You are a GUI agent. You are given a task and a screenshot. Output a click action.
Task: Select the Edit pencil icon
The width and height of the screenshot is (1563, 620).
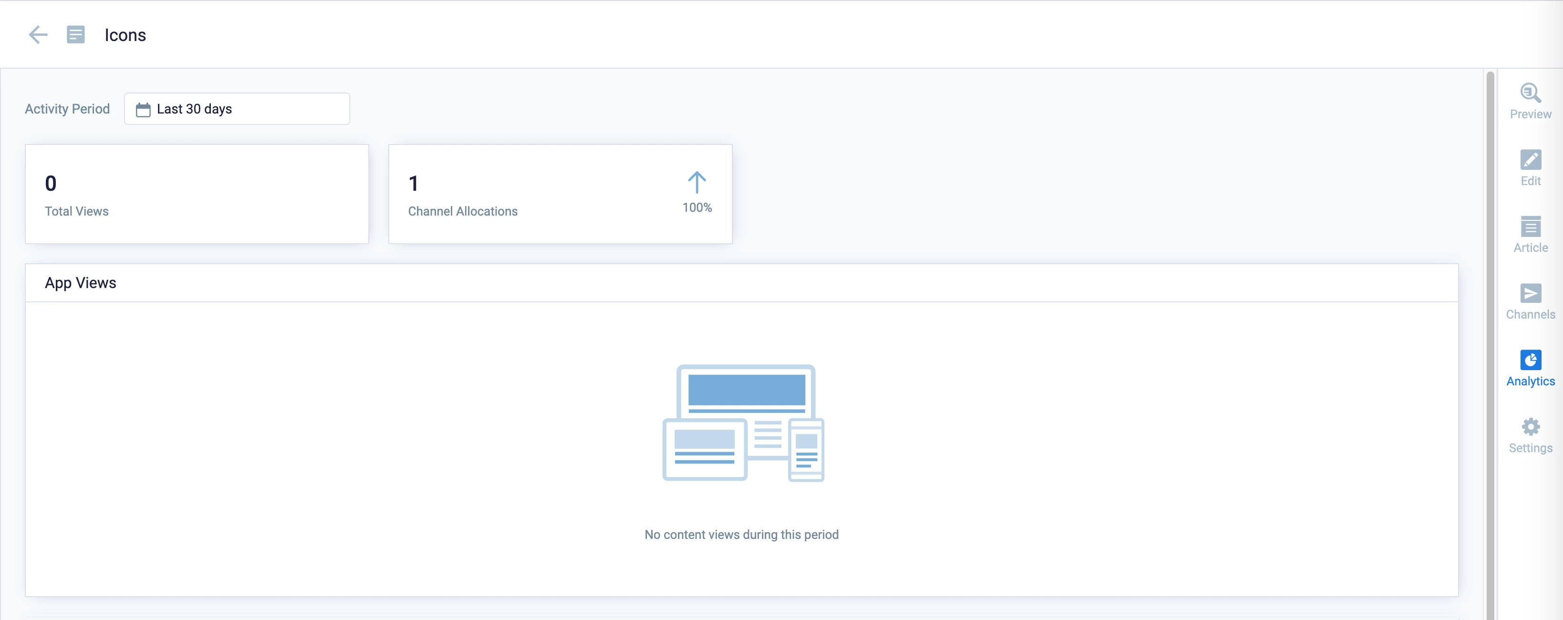[1530, 167]
